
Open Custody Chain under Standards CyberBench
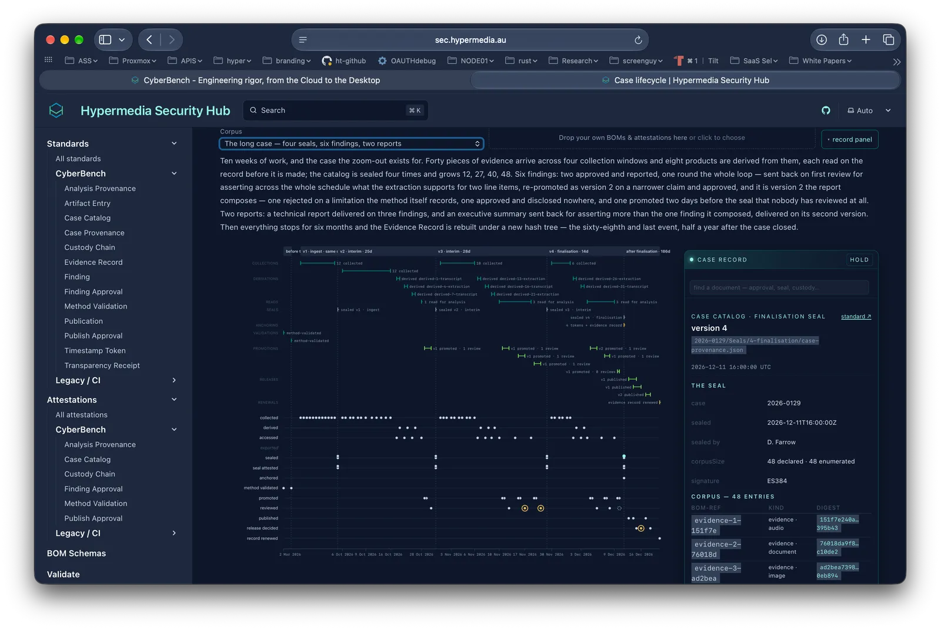(x=90, y=247)
